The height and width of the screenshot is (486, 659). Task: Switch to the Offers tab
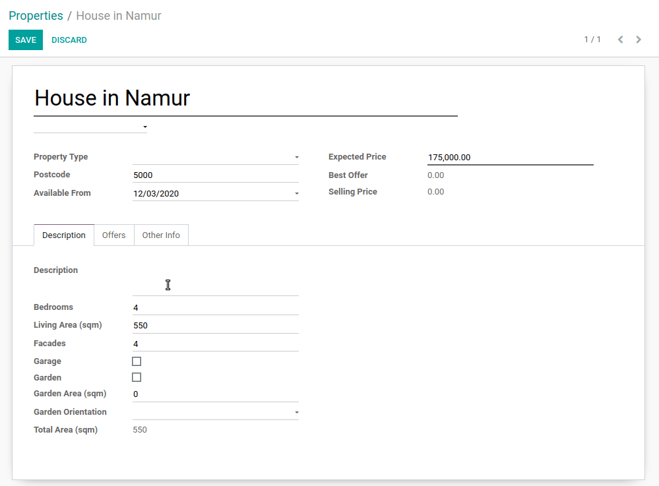coord(113,235)
